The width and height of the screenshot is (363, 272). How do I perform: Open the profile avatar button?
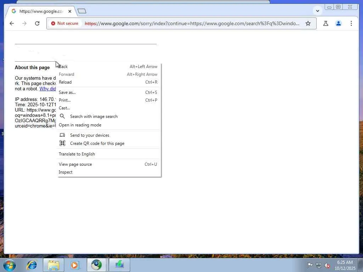coord(339,23)
